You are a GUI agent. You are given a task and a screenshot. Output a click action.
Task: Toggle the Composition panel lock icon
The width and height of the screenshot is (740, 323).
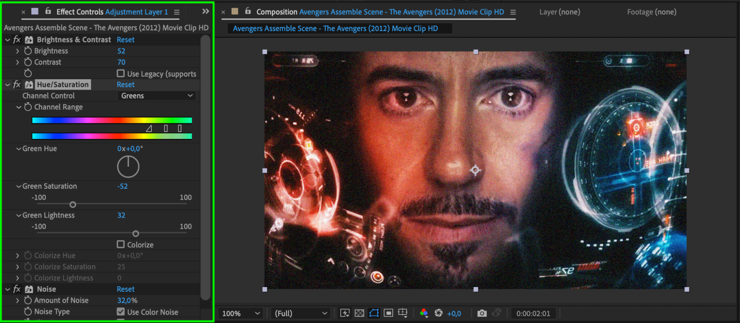click(248, 11)
